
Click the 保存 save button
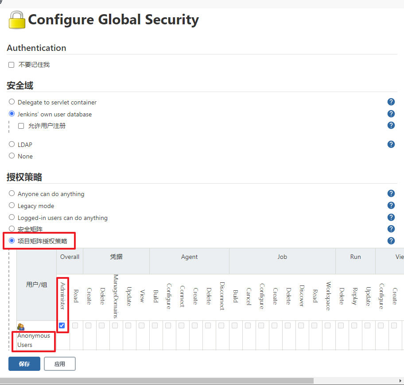24,364
